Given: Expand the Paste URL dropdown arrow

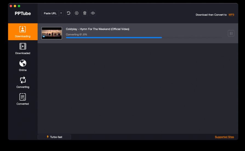Looking at the screenshot, I should coord(61,13).
